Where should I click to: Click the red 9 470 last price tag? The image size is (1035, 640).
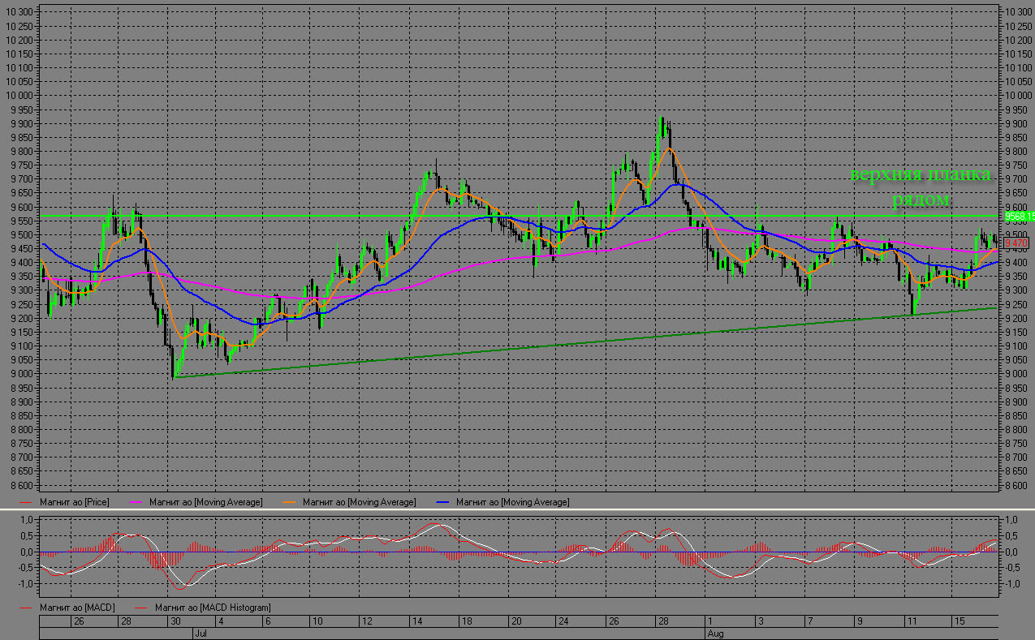click(x=1016, y=243)
